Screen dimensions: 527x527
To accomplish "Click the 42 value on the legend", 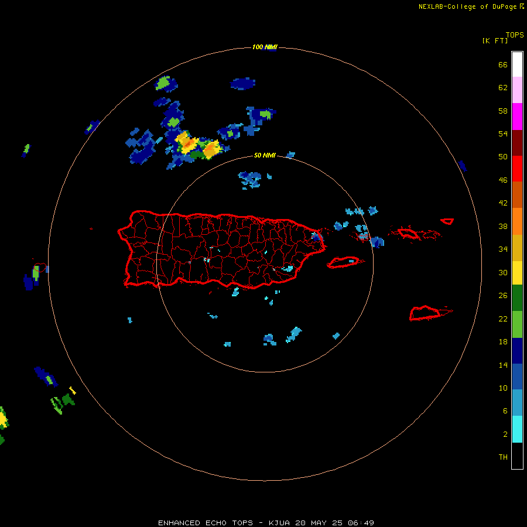I will click(x=503, y=203).
